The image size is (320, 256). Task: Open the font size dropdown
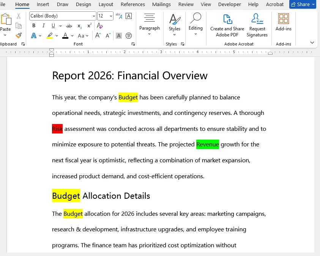click(x=110, y=16)
